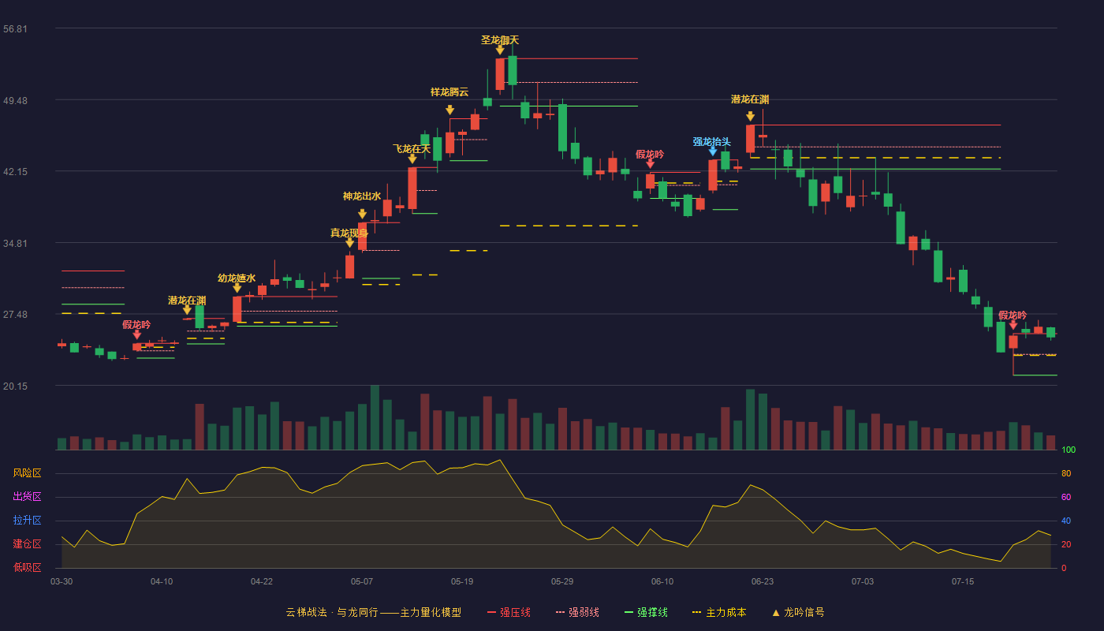Click the green 100 indicator axis value

[x=1069, y=450]
